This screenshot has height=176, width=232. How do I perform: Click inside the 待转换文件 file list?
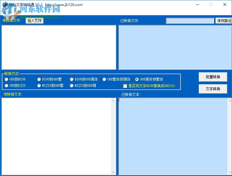pyautogui.click(x=59, y=47)
